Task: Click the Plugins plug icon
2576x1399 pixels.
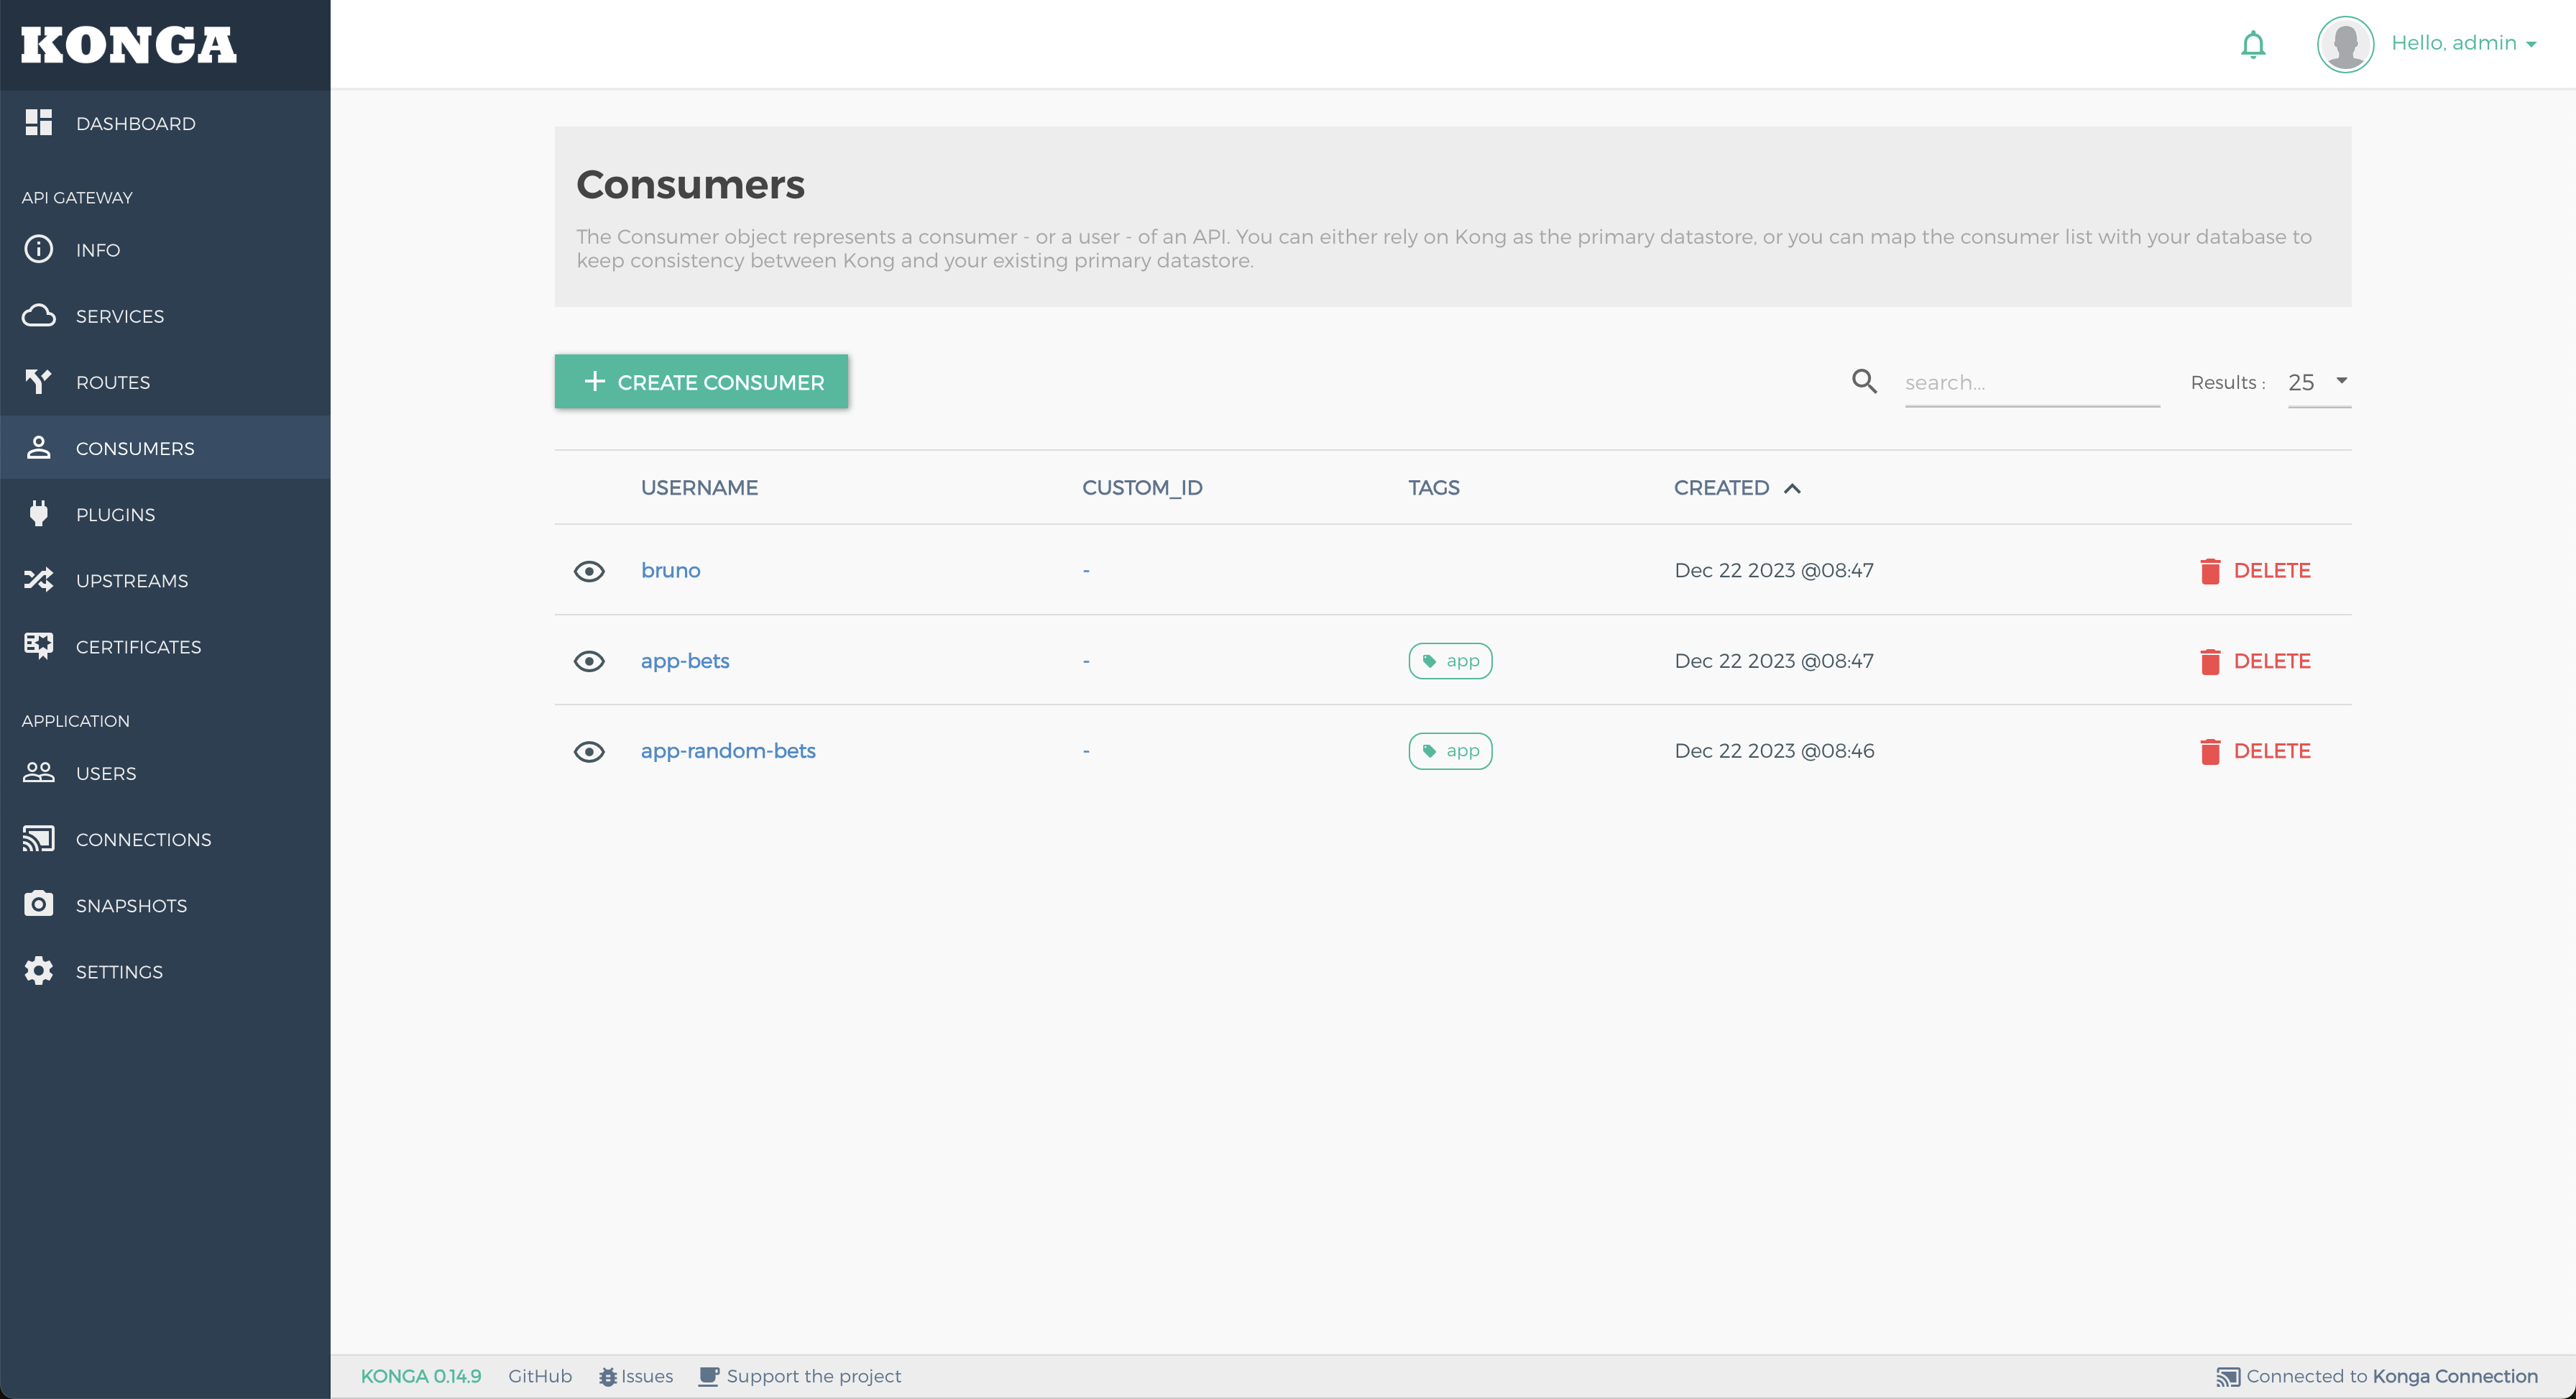Action: tap(38, 514)
